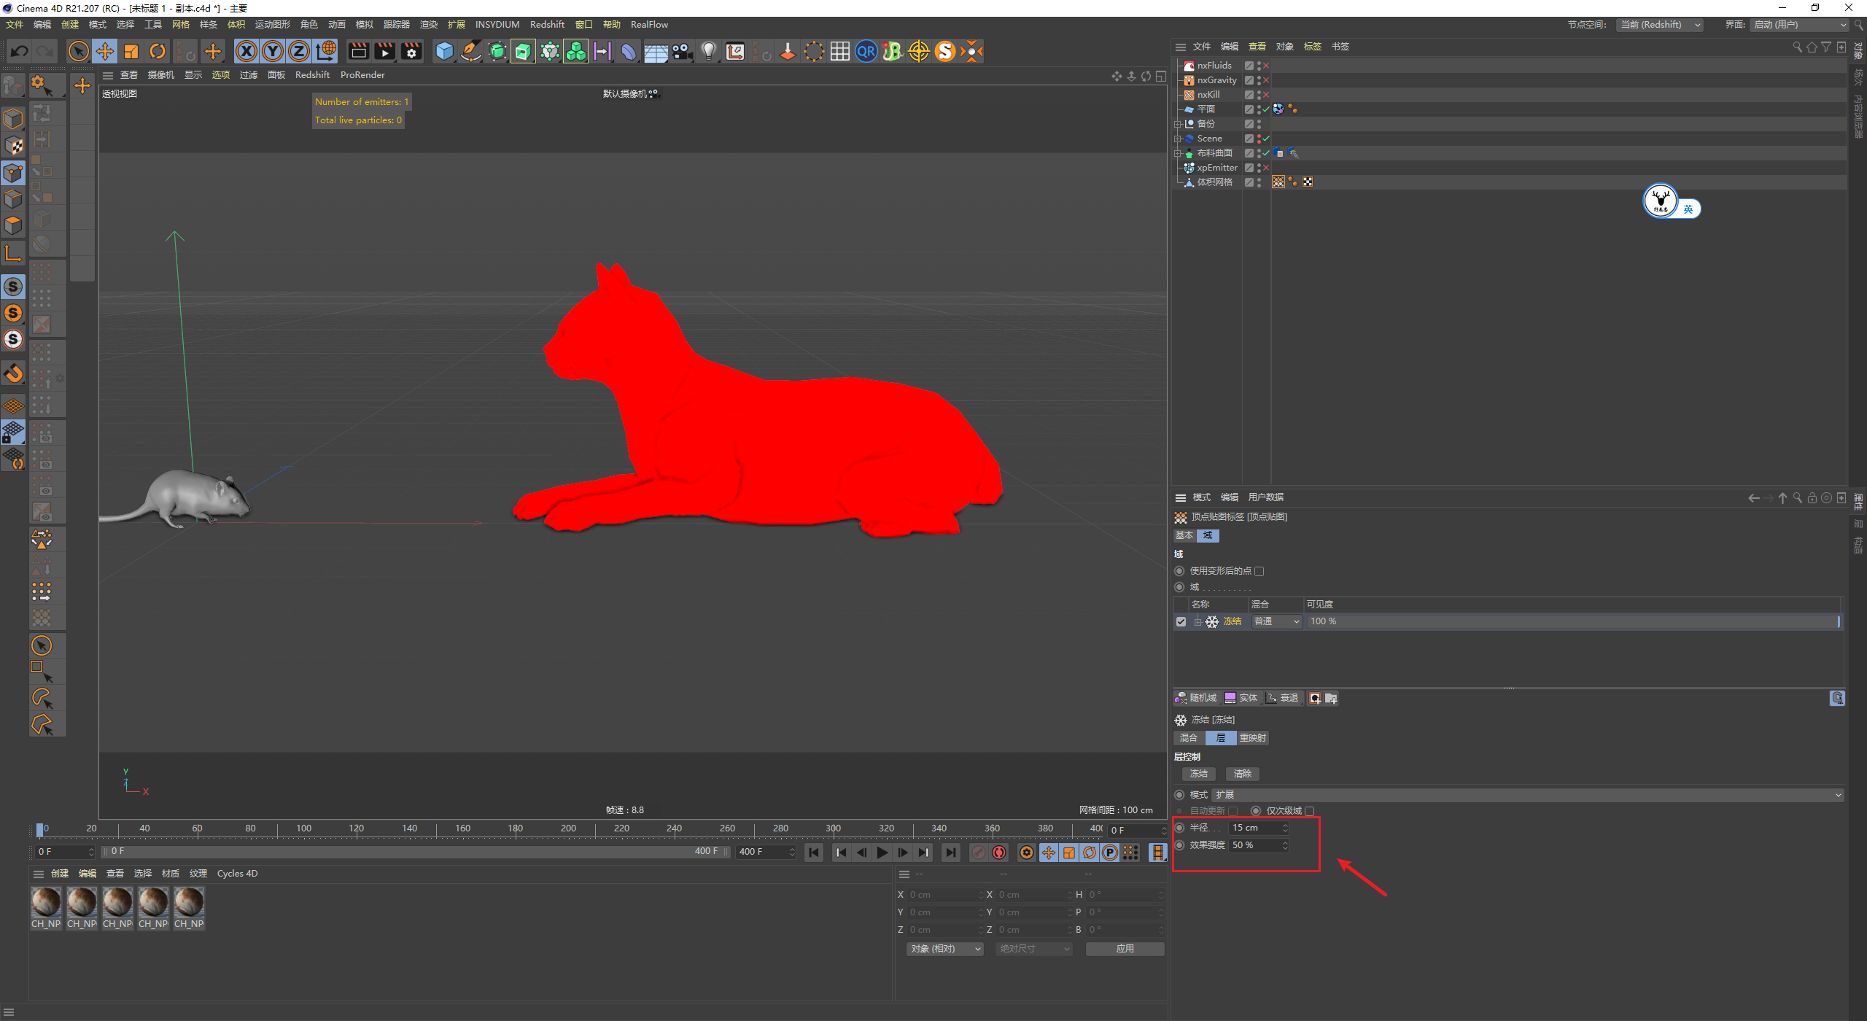Click the 清除 button

click(1242, 774)
